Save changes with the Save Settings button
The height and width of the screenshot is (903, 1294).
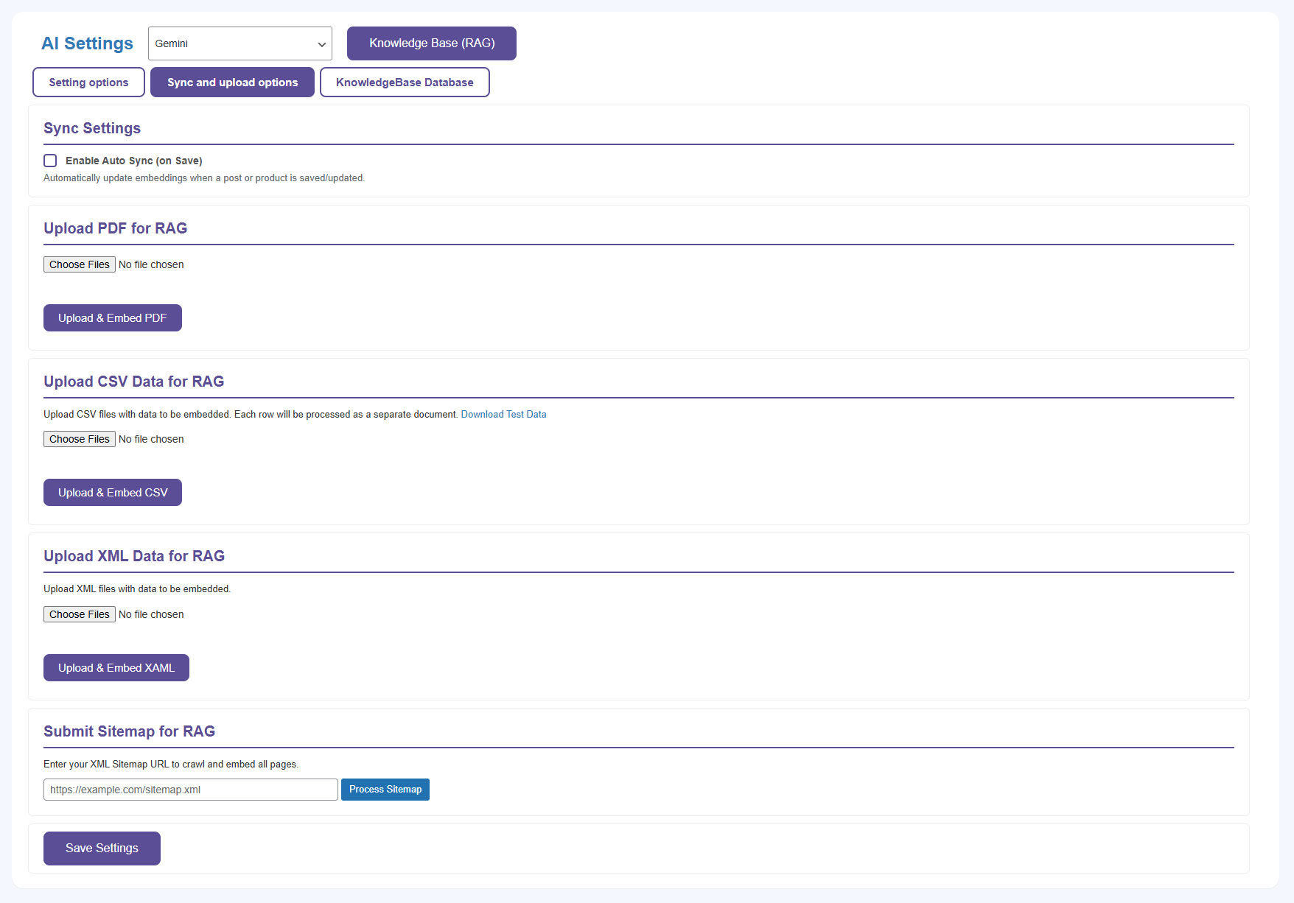coord(102,848)
